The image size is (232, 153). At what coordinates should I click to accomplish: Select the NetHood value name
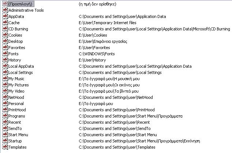tap(16, 97)
